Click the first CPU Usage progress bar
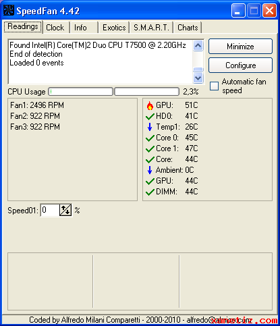The height and width of the screenshot is (326, 280). tap(80, 92)
